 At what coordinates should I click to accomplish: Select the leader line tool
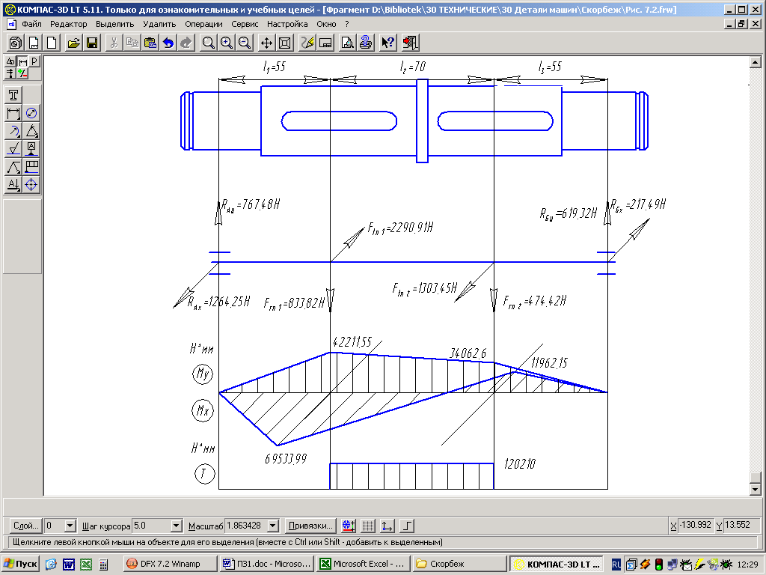[13, 167]
